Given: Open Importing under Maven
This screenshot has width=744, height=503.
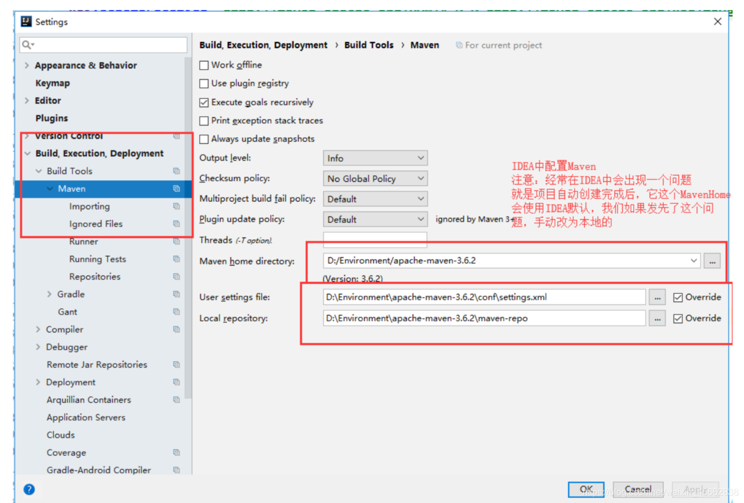Looking at the screenshot, I should (x=89, y=207).
